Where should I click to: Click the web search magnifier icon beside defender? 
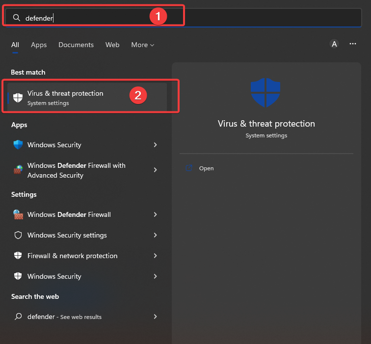[x=18, y=317]
